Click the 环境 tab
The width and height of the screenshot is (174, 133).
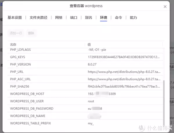click(x=104, y=18)
